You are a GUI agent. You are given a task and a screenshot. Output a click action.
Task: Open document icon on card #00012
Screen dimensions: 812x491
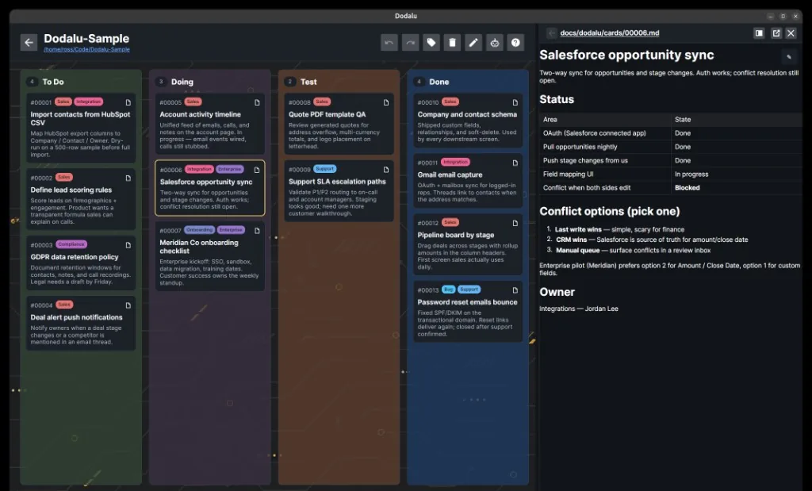[515, 223]
